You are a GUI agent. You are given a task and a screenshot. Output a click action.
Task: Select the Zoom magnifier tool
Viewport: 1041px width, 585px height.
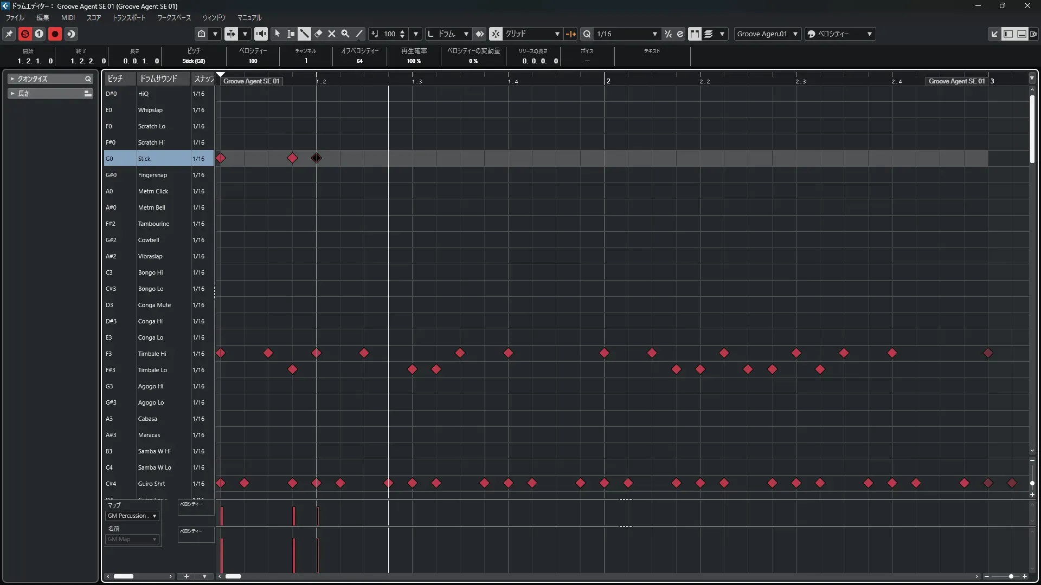tap(345, 34)
